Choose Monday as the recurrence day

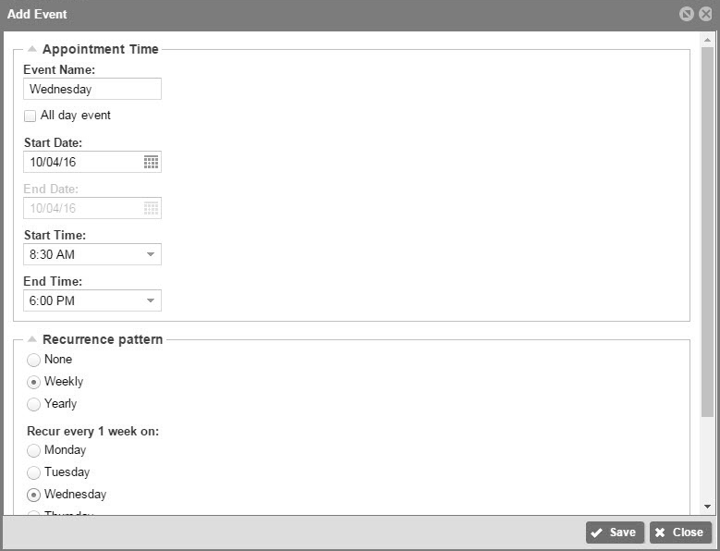pyautogui.click(x=33, y=450)
